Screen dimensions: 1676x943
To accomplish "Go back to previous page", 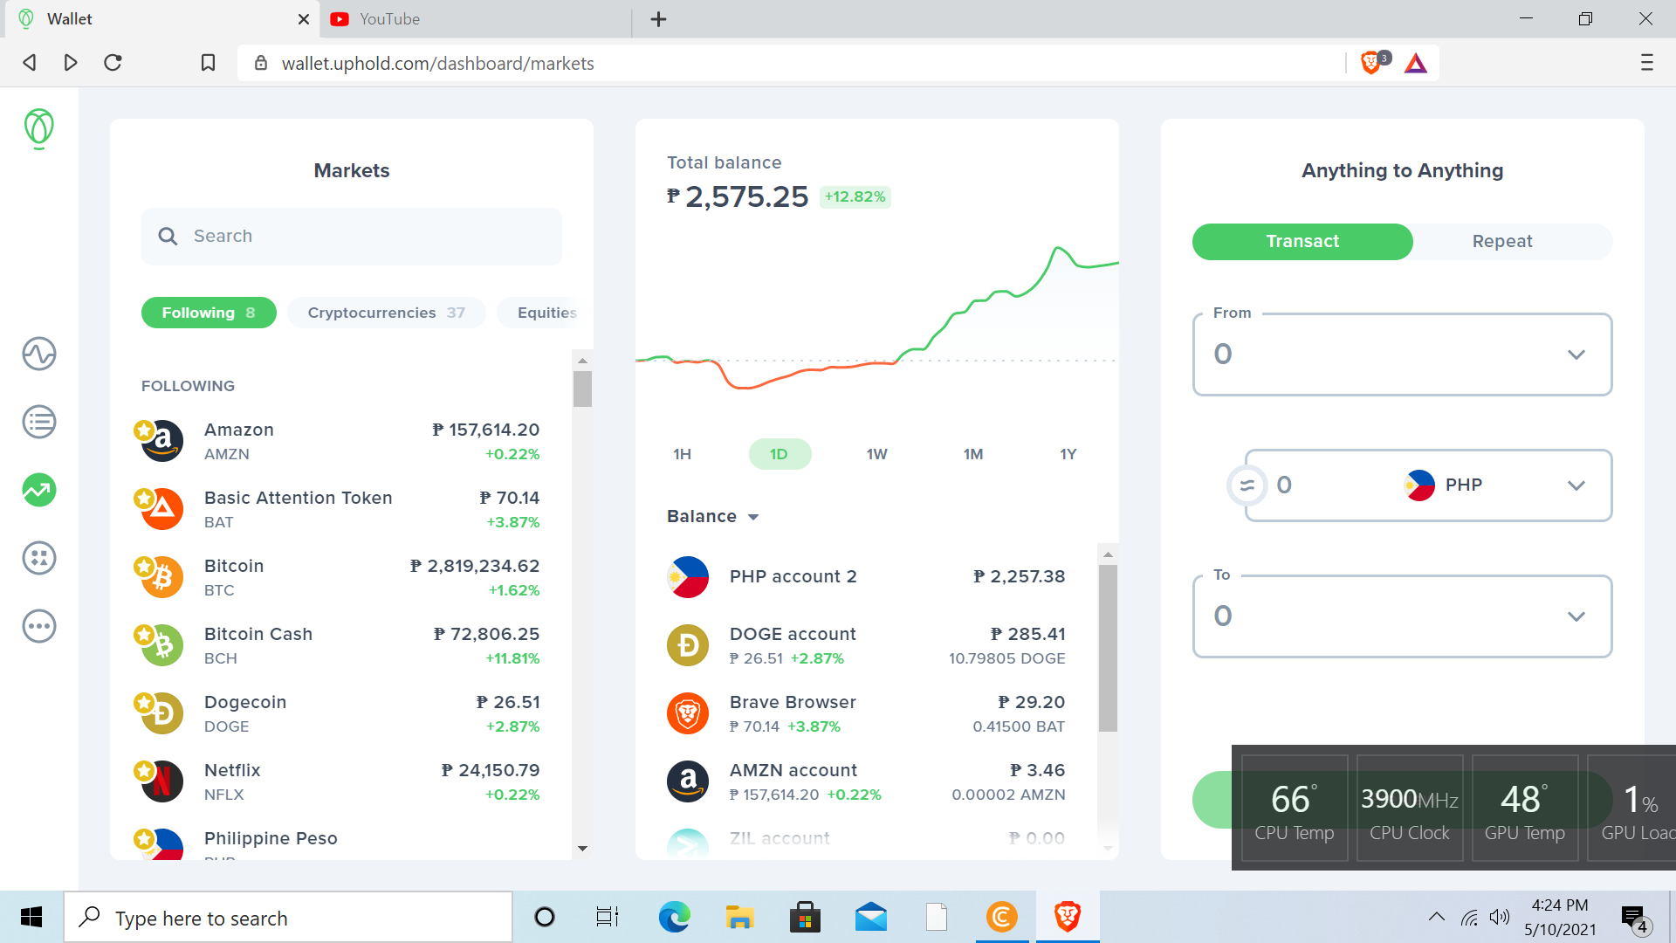I will pyautogui.click(x=30, y=63).
